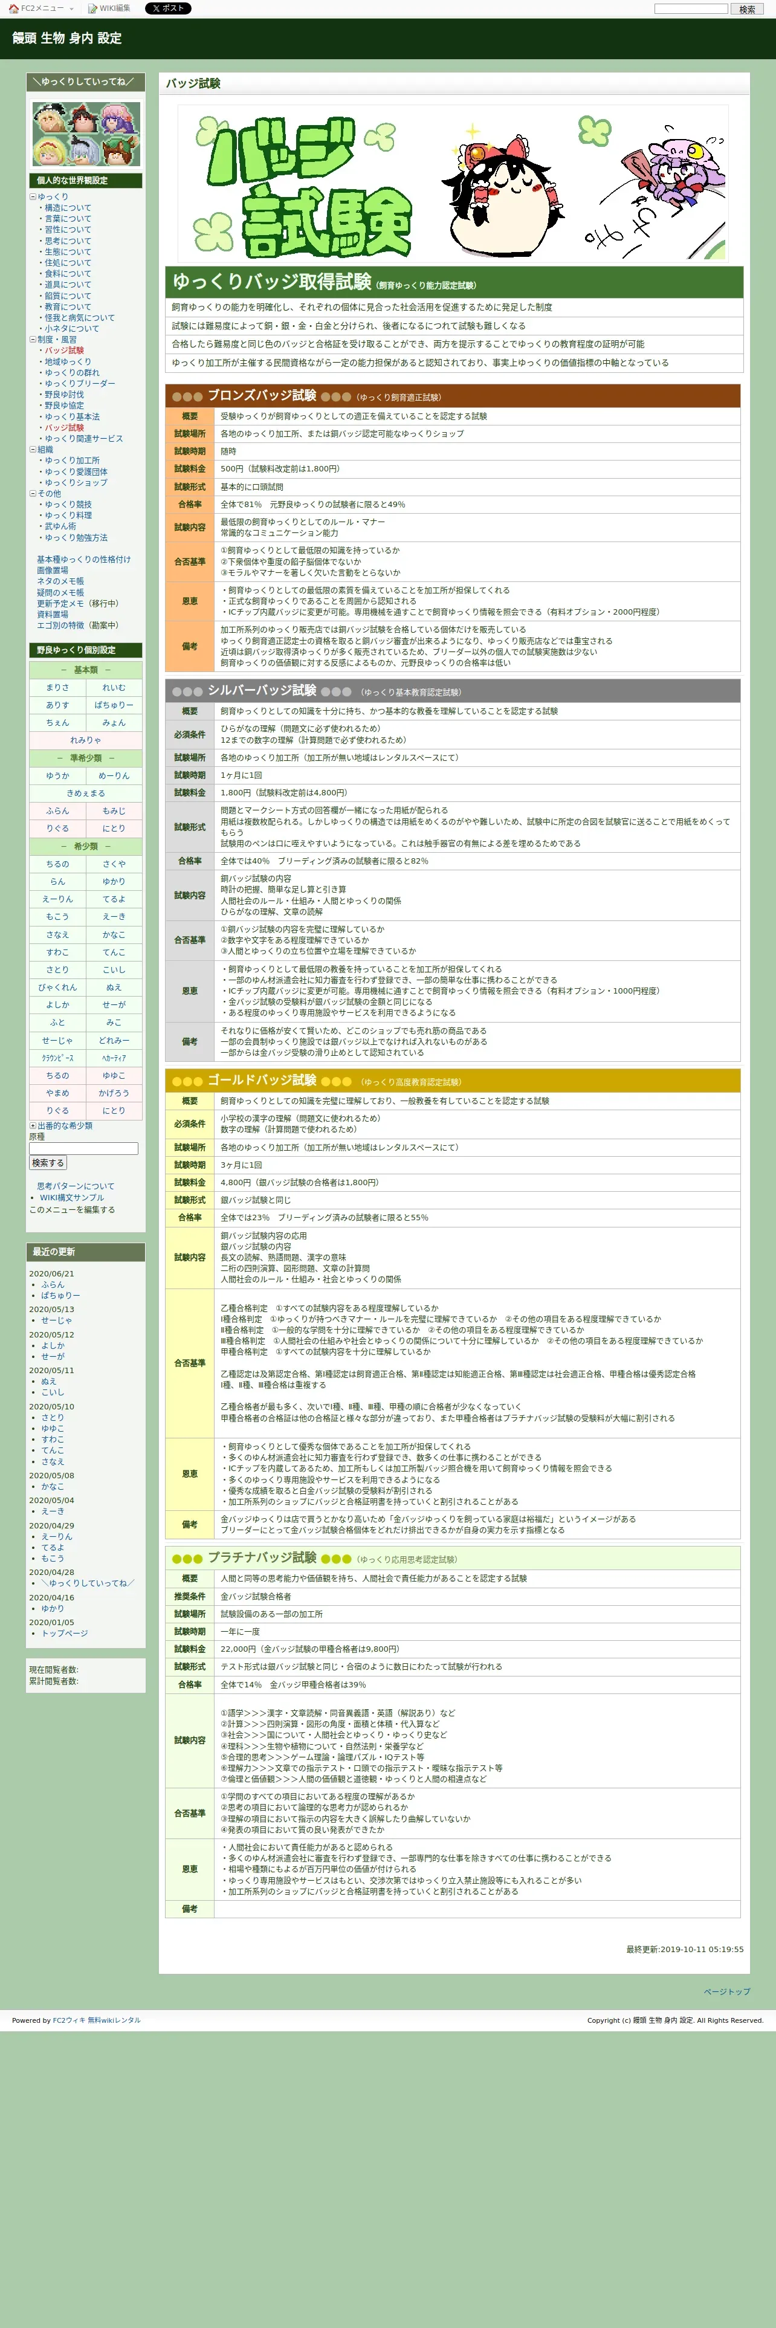Open ゆっくり基本法 sidebar link
The width and height of the screenshot is (776, 2328).
73,416
